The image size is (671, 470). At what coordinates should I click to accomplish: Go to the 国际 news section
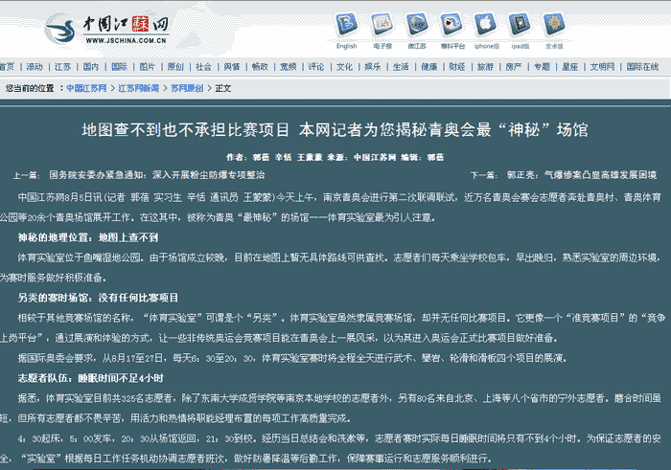click(119, 67)
